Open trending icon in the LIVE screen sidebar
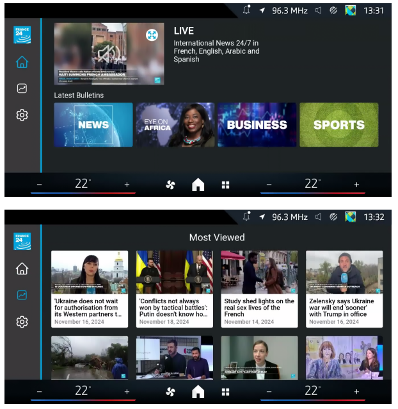This screenshot has width=398, height=409. click(22, 88)
